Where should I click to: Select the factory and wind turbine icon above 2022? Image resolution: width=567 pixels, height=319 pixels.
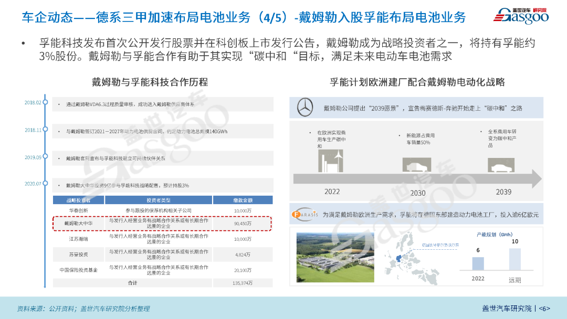pos(331,161)
